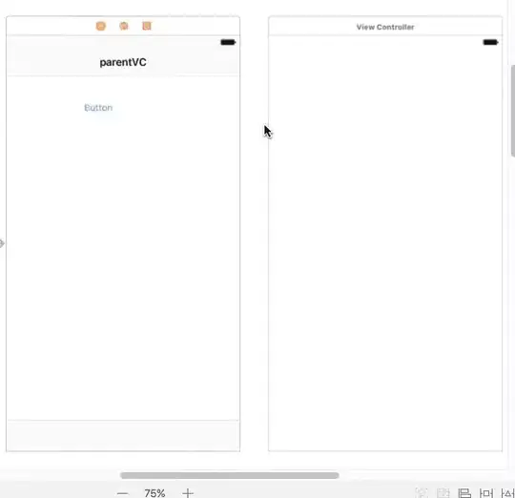This screenshot has height=498, width=515.
Task: Click the battery indicator in View Controller scene
Action: click(491, 42)
